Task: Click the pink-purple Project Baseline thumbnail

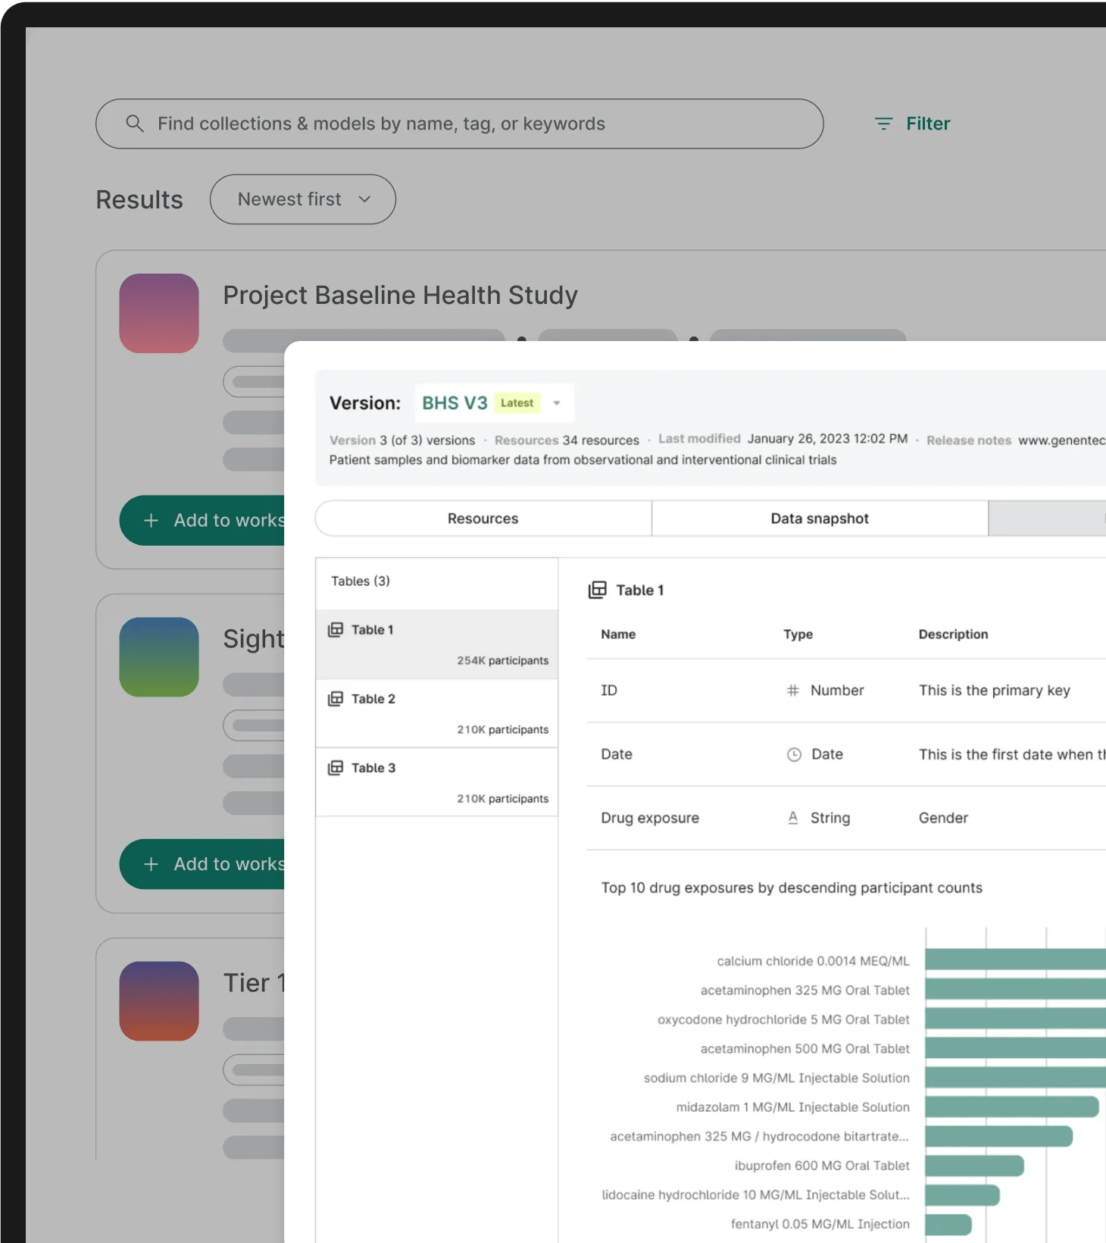Action: tap(159, 313)
